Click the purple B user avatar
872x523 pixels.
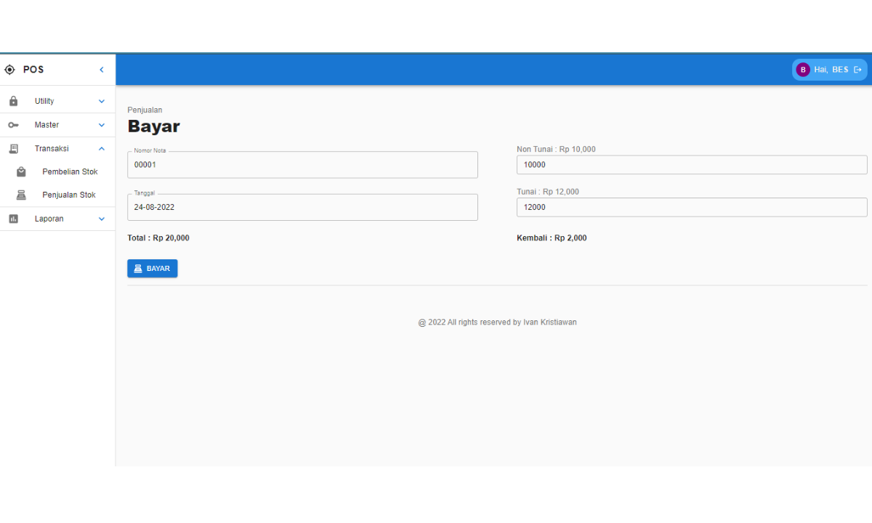point(803,70)
